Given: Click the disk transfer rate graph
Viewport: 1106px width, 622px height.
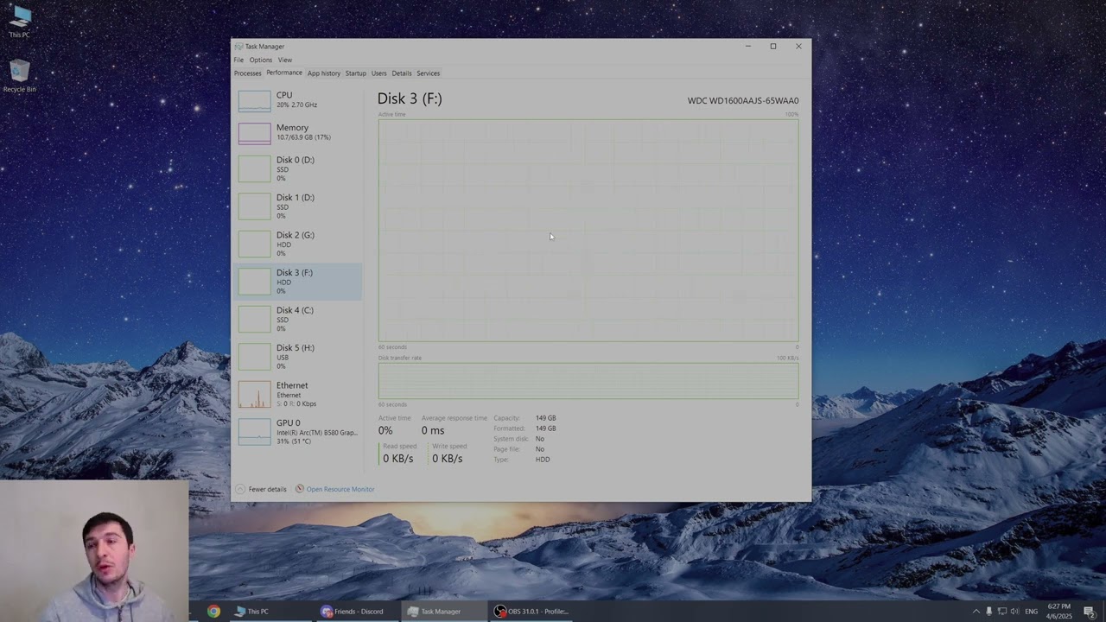Looking at the screenshot, I should point(588,381).
